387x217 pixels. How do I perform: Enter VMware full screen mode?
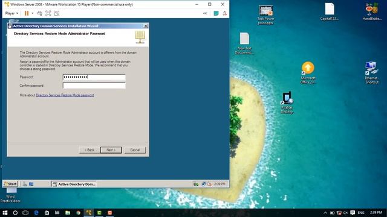(48, 13)
